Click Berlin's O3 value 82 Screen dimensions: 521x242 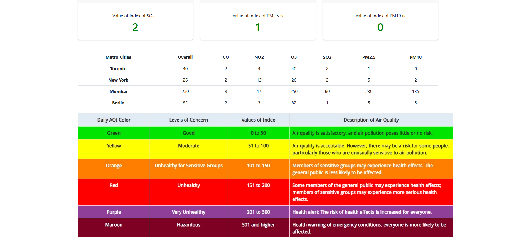coord(294,103)
